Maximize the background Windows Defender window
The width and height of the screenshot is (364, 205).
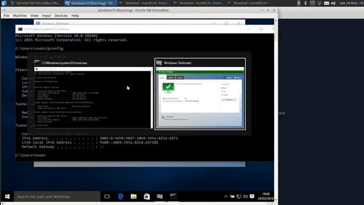[x=226, y=23]
